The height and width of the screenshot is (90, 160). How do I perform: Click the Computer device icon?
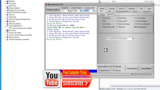(7, 3)
